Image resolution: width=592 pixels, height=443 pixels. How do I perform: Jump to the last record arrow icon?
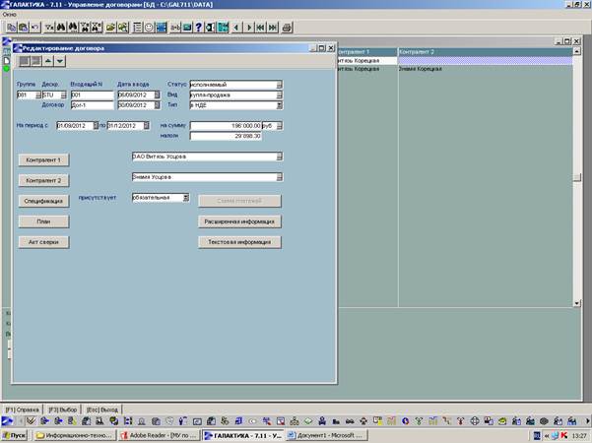[x=272, y=27]
